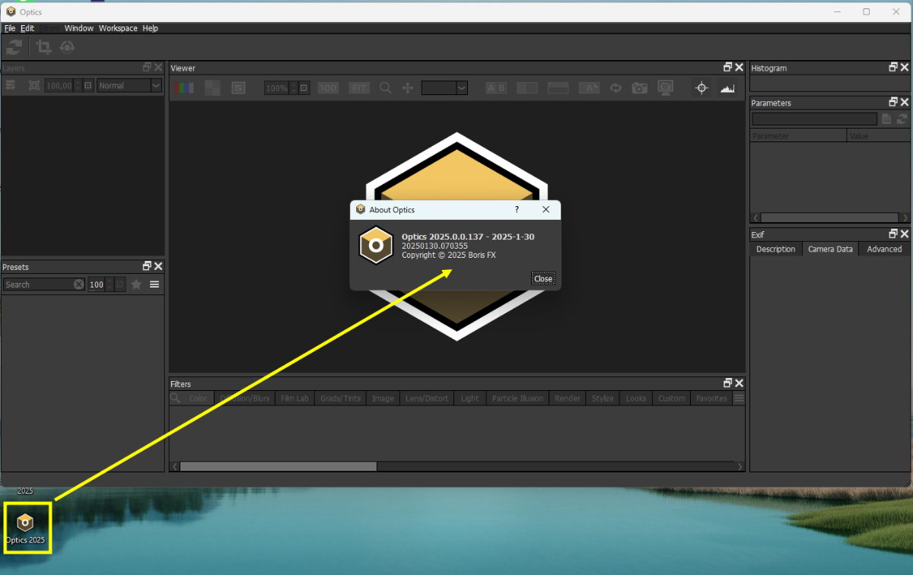Click the Parameters panel search field
Viewport: 913px width, 575px height.
point(814,119)
